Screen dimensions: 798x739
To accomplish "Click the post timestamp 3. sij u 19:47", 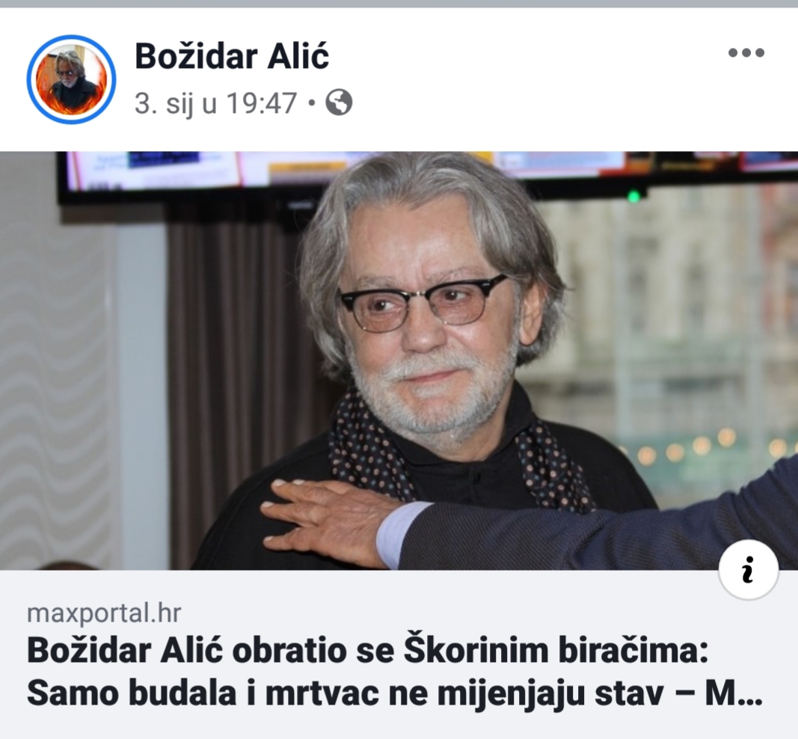I will tap(216, 103).
